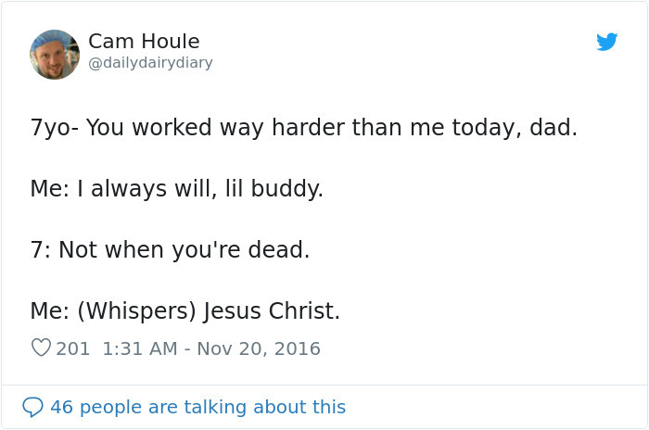Open the 1:31 AM time link
The image size is (649, 430).
pyautogui.click(x=137, y=349)
